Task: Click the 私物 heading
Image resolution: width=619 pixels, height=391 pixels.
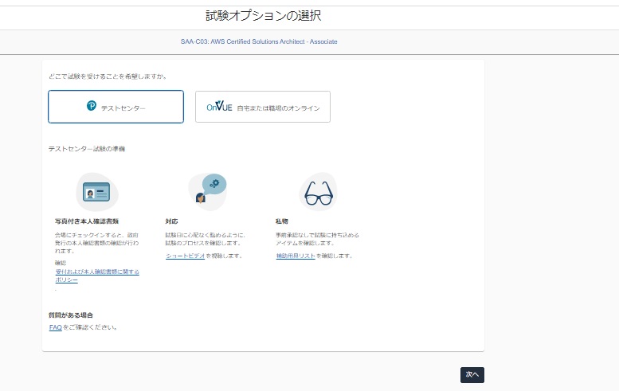Action: tap(282, 221)
